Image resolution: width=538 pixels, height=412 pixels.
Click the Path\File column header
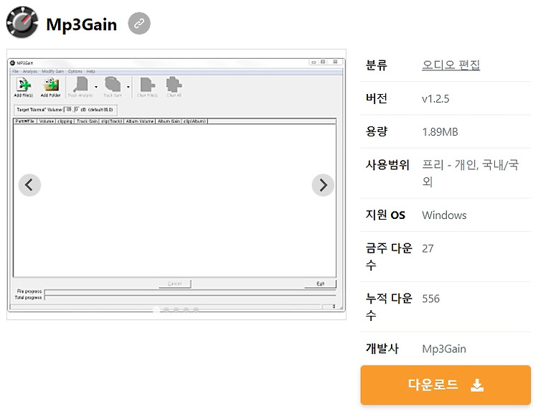(x=24, y=121)
